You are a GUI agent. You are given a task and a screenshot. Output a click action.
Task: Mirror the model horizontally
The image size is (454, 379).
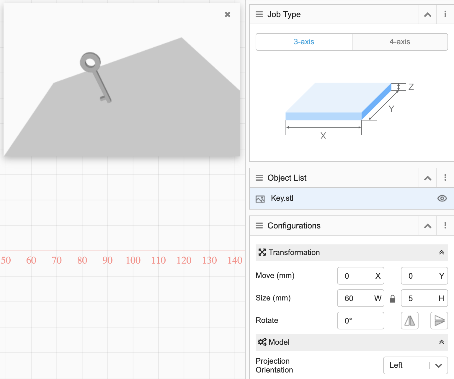pos(410,321)
